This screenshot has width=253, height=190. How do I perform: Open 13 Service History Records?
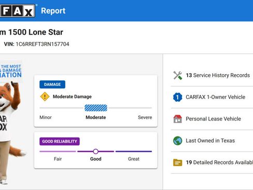point(212,75)
